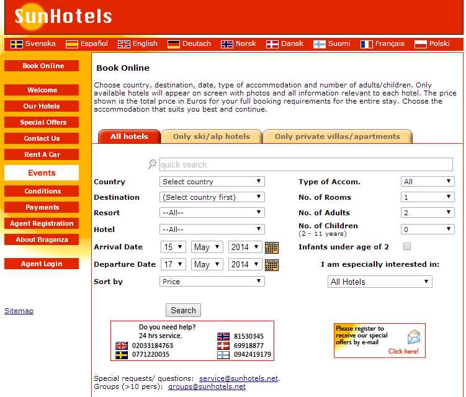The height and width of the screenshot is (397, 466).
Task: Open the Type of Accom. dropdown
Action: click(428, 182)
